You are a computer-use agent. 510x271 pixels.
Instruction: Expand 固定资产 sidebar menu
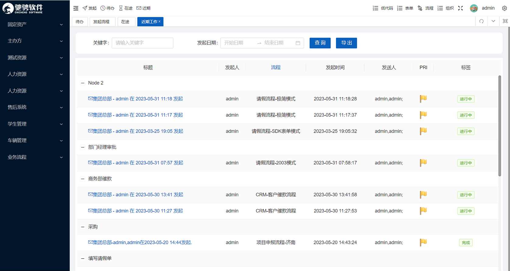tap(35, 25)
